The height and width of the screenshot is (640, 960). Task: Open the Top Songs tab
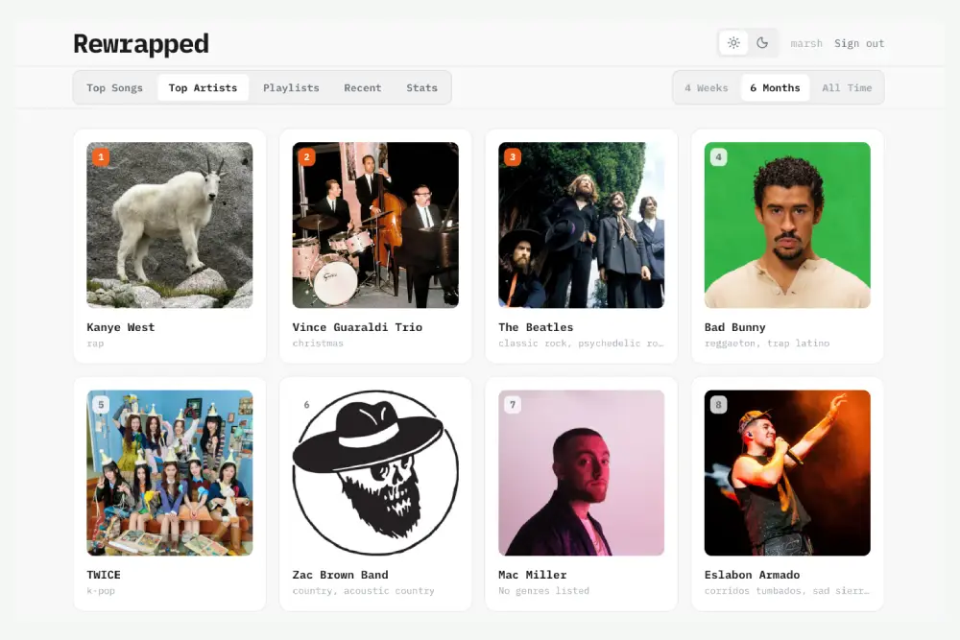[114, 88]
